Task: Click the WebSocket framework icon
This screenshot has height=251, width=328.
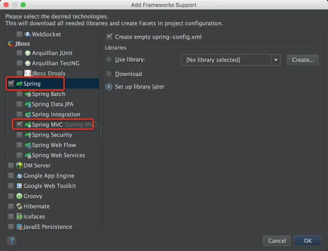Action: tap(28, 34)
